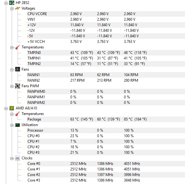Image resolution: width=185 pixels, height=184 pixels.
Task: Select the TMPIN0 temperature row
Action: tap(106, 53)
